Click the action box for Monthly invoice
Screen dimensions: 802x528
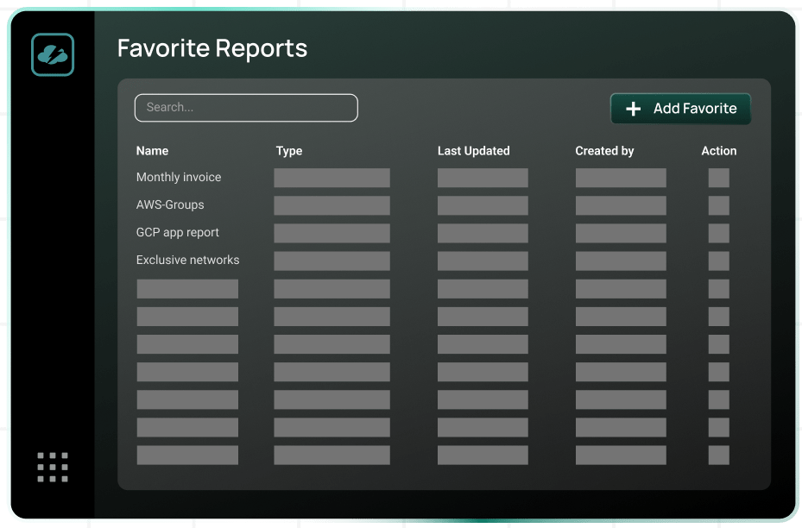pyautogui.click(x=718, y=178)
